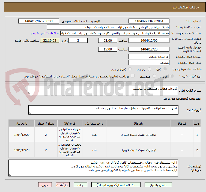Click row 2 item name تجهیزات امنیت شبکه فایروال

coord(138,150)
